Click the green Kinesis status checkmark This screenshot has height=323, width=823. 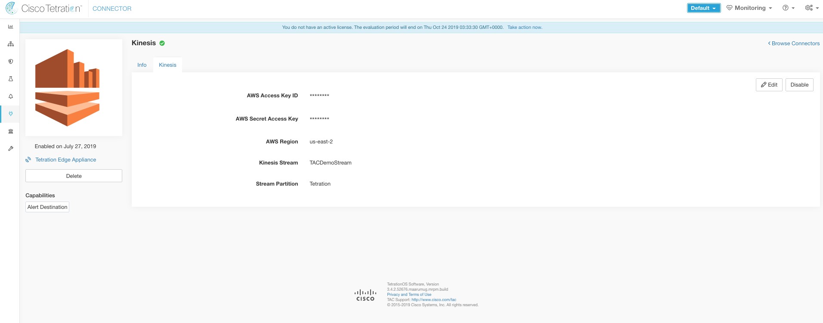point(162,43)
